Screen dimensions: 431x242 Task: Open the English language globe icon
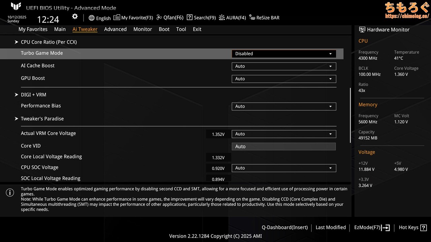pos(92,18)
